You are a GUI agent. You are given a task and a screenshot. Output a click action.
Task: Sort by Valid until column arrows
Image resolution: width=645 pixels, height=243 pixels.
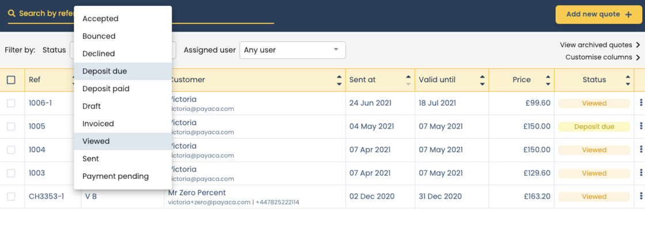[x=482, y=80]
